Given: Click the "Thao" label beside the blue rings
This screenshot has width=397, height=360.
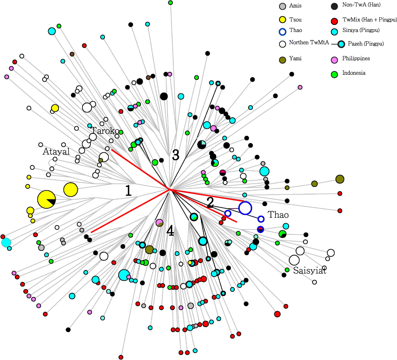Looking at the screenshot, I should [278, 215].
